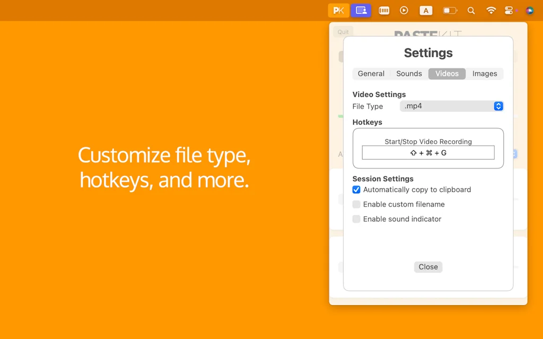
Task: Open the PasteKit menu bar icon
Action: click(x=338, y=10)
